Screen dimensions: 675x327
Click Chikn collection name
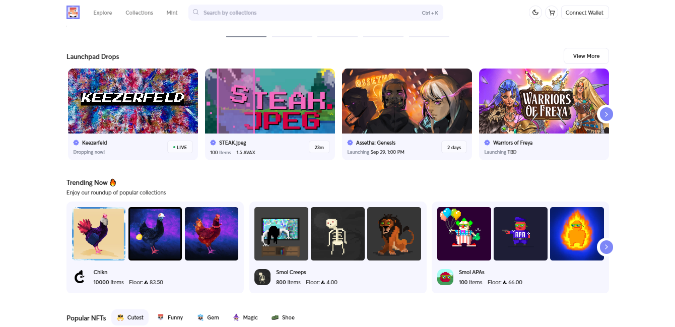pyautogui.click(x=101, y=272)
